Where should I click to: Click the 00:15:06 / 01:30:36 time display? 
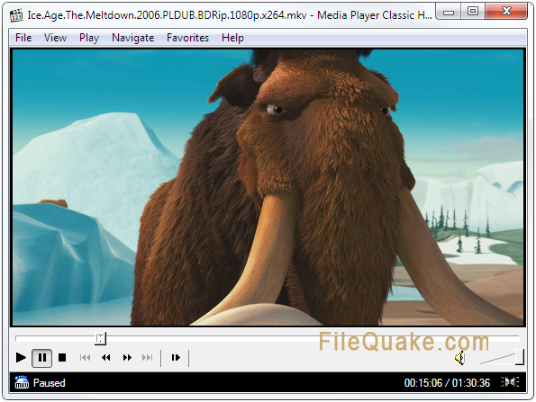pyautogui.click(x=447, y=383)
